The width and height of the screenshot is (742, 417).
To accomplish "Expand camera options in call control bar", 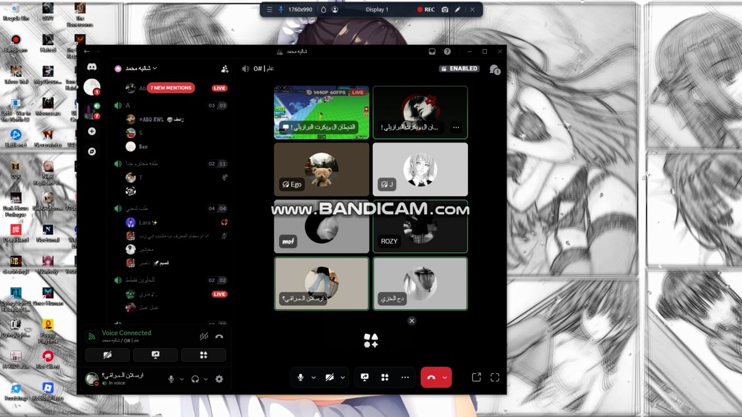I will [x=343, y=377].
